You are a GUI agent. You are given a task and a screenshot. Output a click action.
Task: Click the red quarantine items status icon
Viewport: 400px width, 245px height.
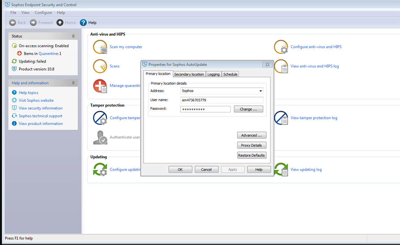(x=19, y=53)
